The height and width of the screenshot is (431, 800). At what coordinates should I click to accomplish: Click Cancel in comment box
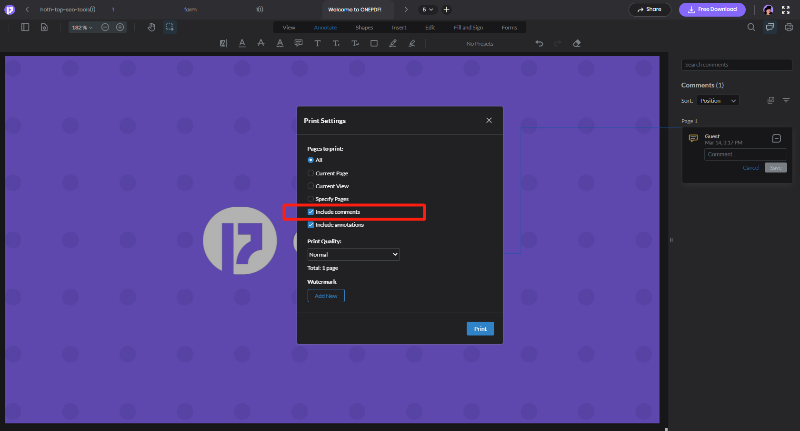click(x=751, y=168)
